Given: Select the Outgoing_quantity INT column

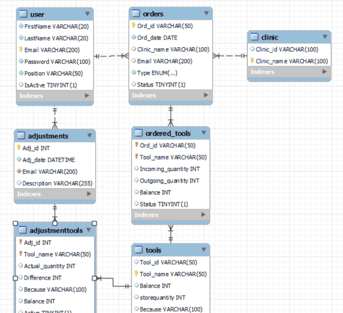Looking at the screenshot, I should 171,181.
